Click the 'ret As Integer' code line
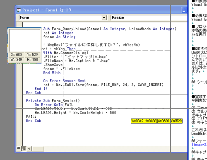 [58, 33]
